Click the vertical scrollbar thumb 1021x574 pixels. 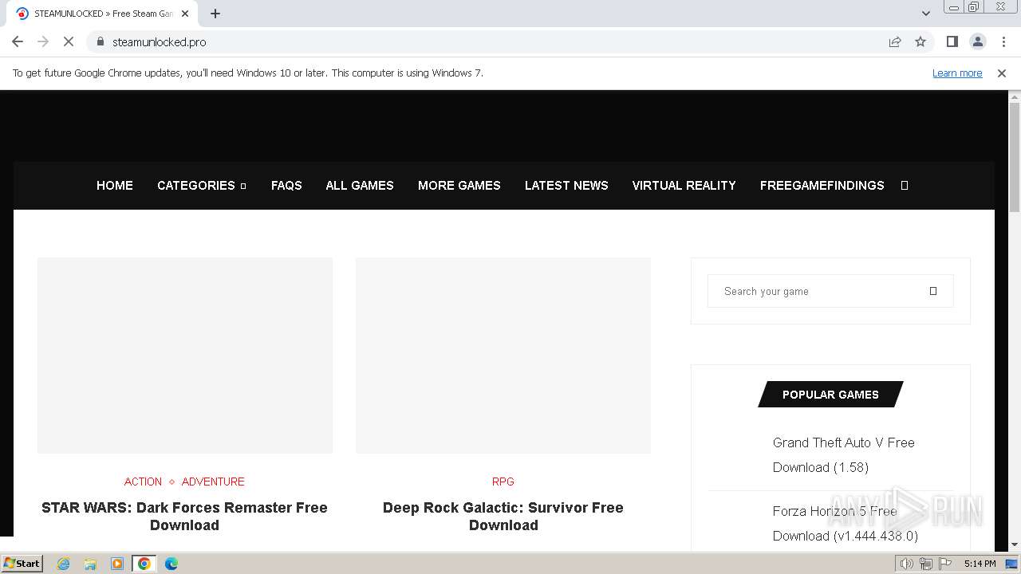pos(1015,157)
